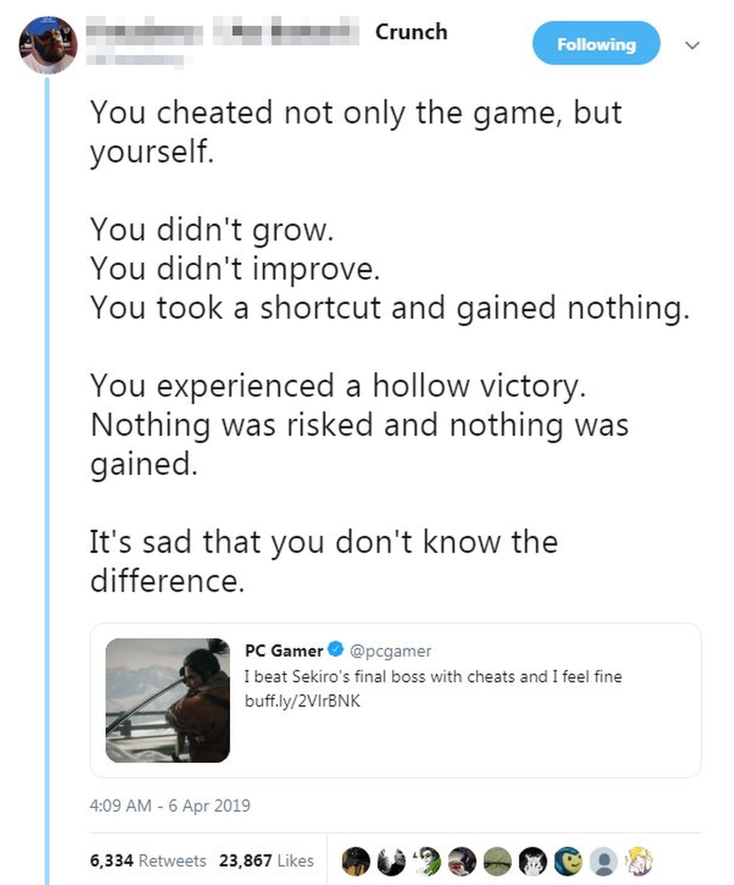Click the white creature on black avatar
This screenshot has width=734, height=885.
click(533, 861)
